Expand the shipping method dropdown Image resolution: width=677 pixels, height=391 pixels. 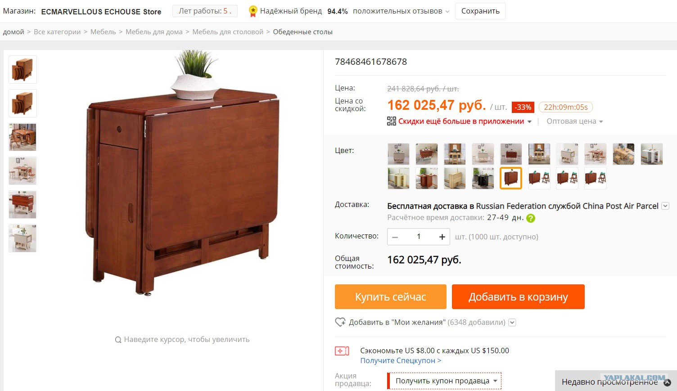tap(665, 206)
